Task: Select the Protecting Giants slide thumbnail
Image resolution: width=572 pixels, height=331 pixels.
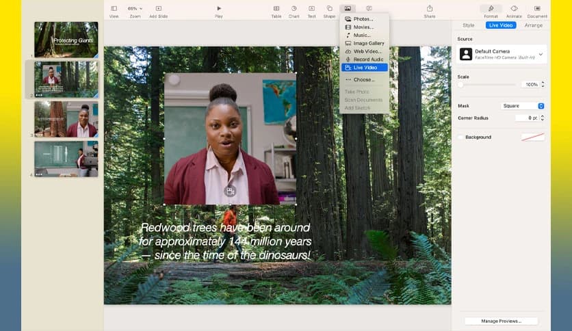Action: [66, 40]
